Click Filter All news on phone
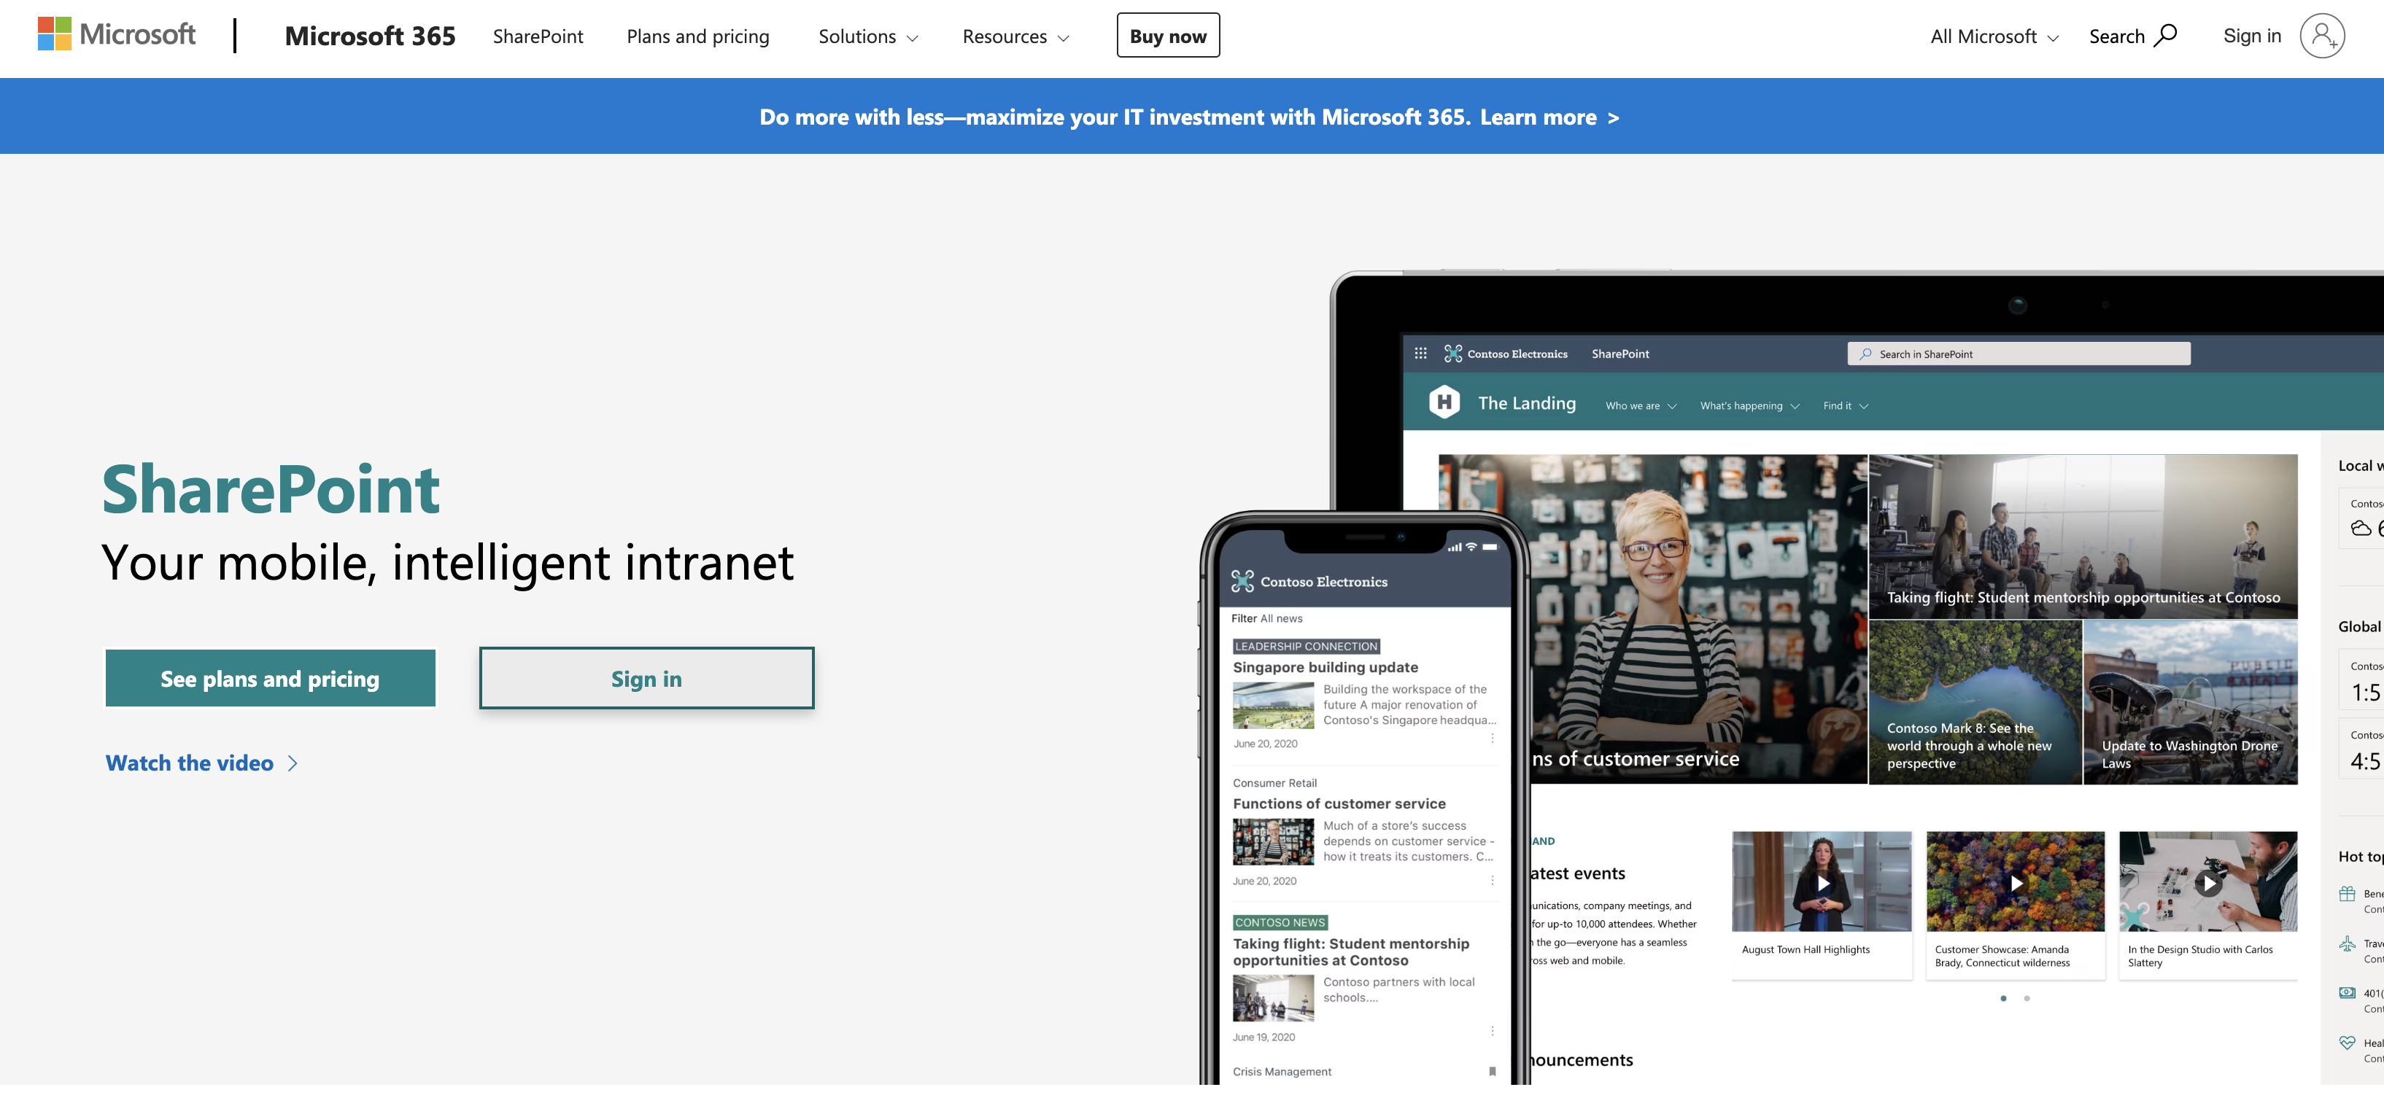Screen dimensions: 2384x1114 tap(1266, 618)
